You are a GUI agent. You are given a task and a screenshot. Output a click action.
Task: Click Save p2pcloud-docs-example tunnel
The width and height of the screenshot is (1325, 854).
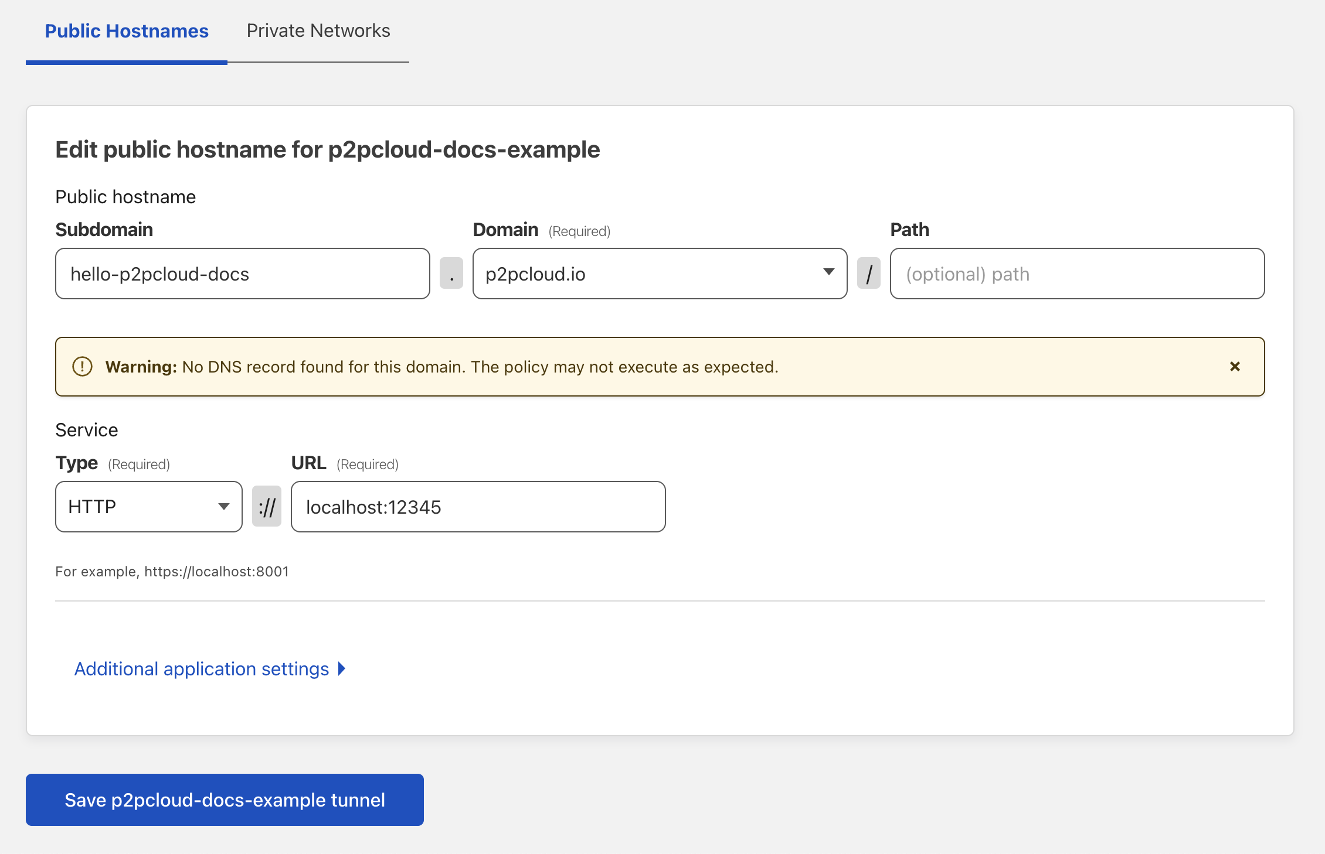224,800
